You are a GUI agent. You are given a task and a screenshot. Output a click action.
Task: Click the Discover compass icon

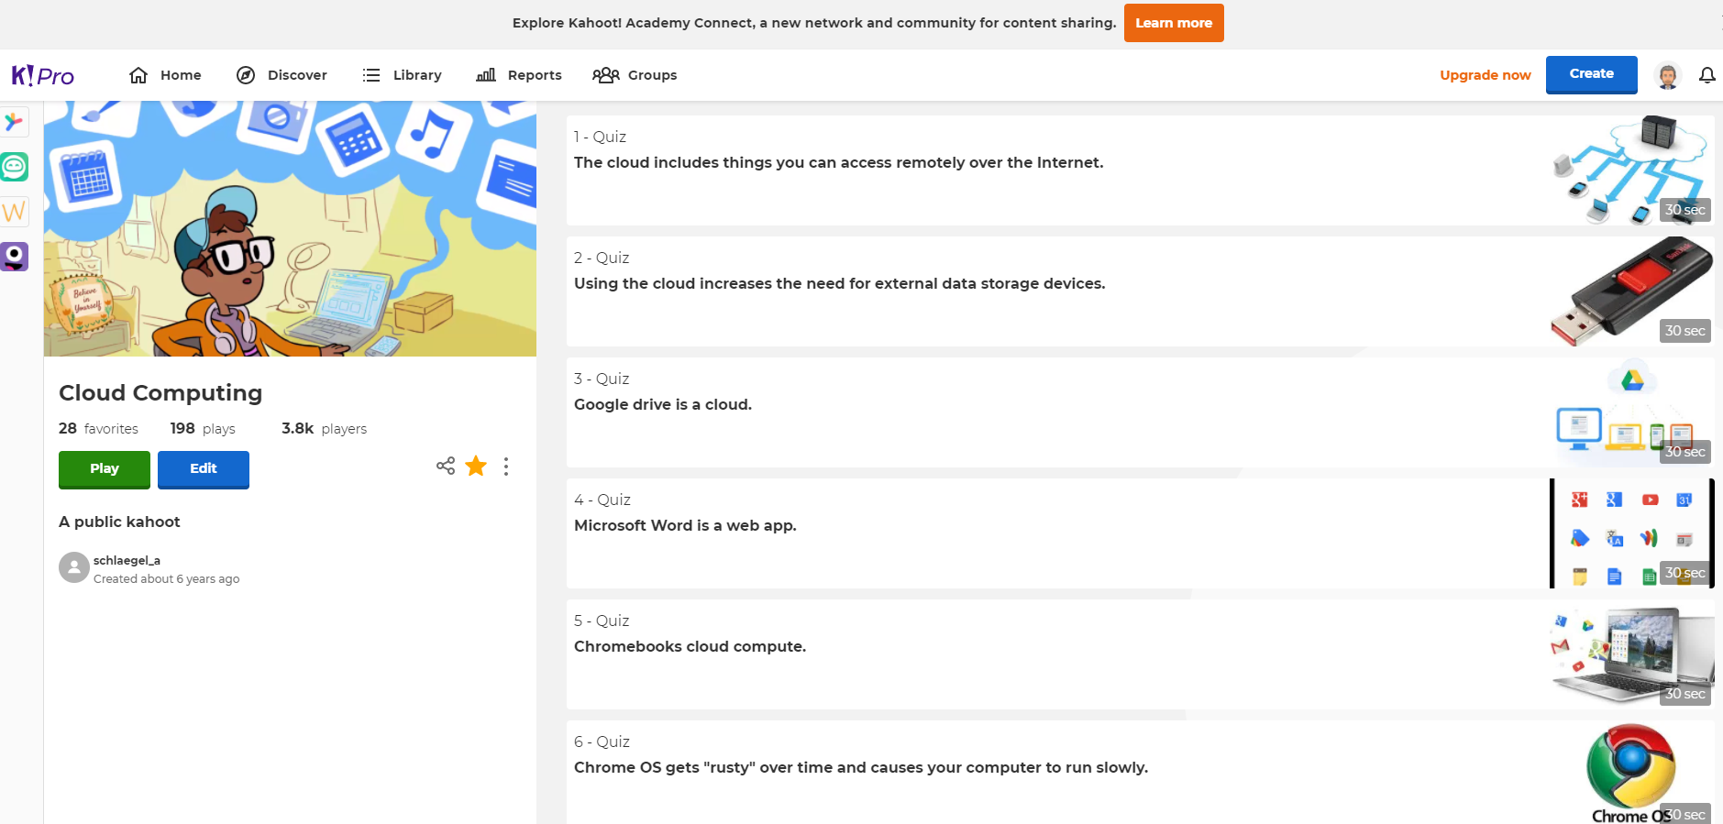coord(246,75)
